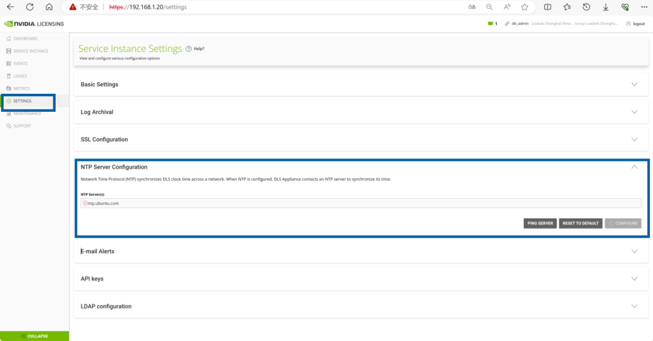Screen dimensions: 653x341
Task: Click the Ping Server button
Action: point(540,223)
